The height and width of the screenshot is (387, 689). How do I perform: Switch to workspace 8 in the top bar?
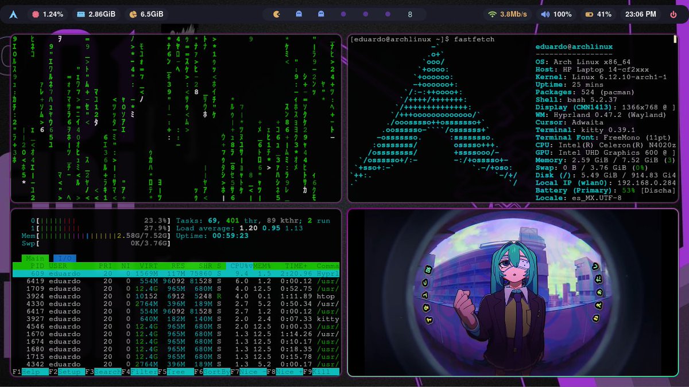click(x=410, y=14)
